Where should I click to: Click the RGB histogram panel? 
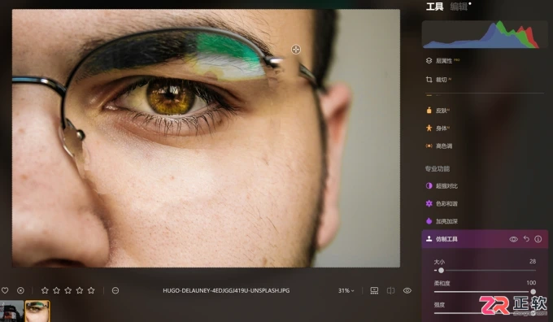(x=485, y=34)
